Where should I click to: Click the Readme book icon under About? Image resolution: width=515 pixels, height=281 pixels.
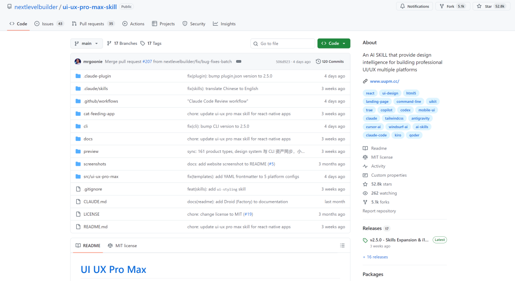(x=365, y=148)
